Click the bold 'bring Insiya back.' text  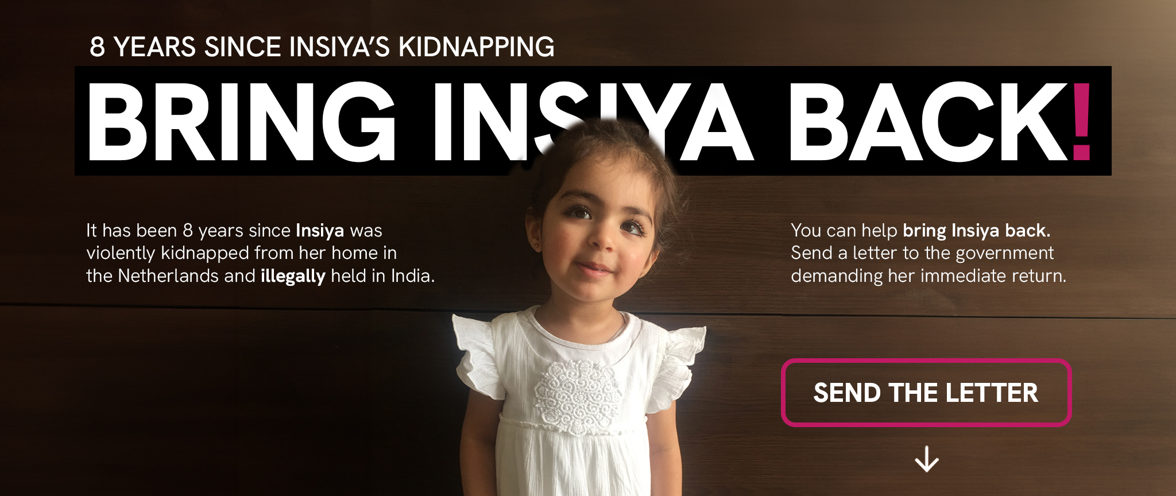[977, 231]
